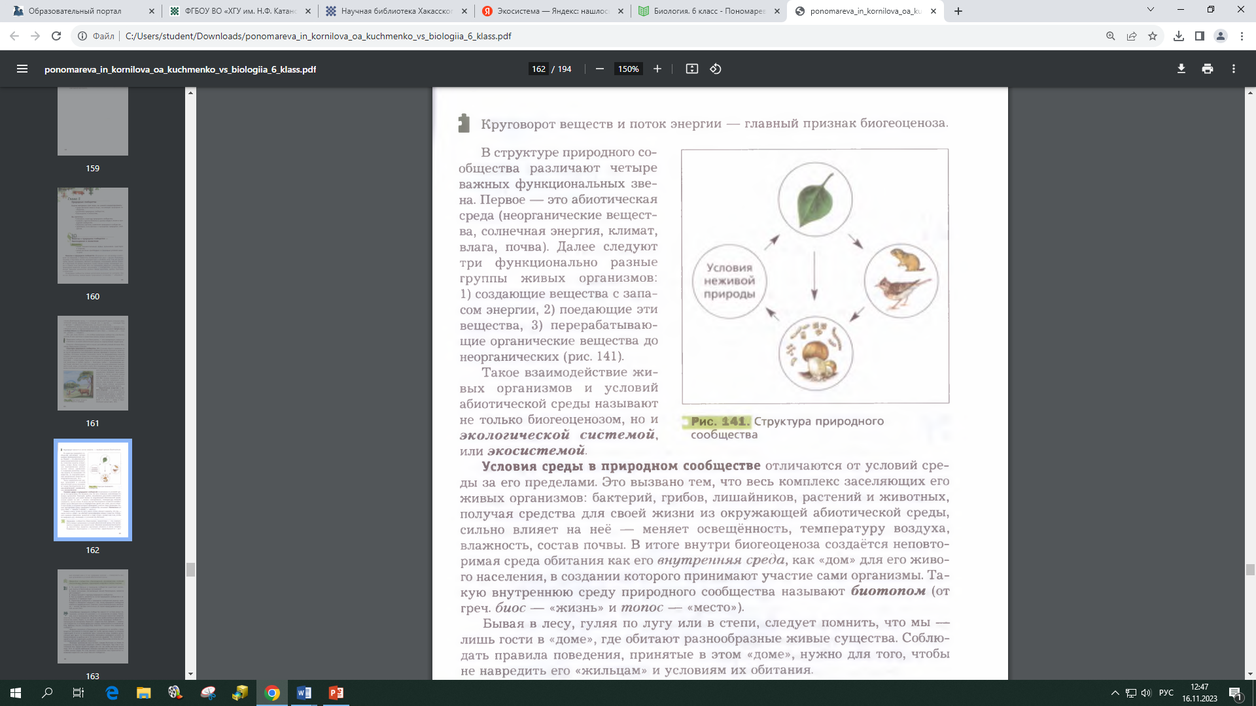The image size is (1256, 706).
Task: Switch to Научная библиотека Хакасского tab
Action: pos(397,11)
